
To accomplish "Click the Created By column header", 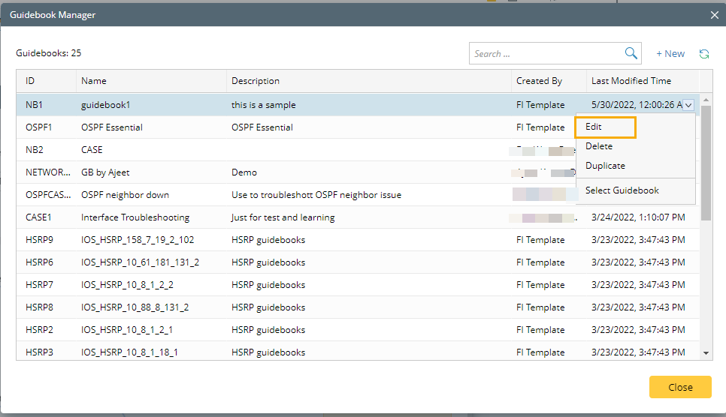I will [x=539, y=81].
